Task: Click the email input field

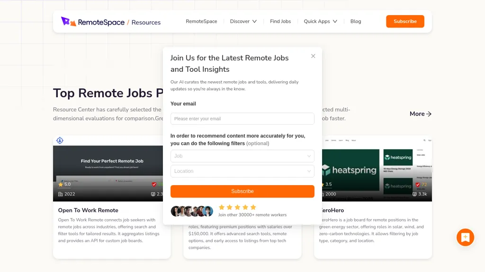Action: coord(242,119)
